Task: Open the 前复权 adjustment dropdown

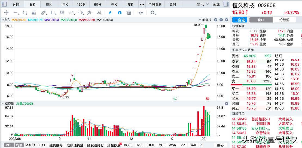Action: 205,20
